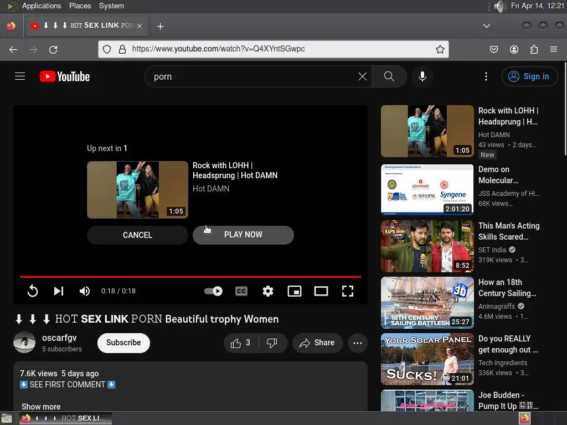
Task: Close the HOT SEX LINK tab
Action: [140, 25]
